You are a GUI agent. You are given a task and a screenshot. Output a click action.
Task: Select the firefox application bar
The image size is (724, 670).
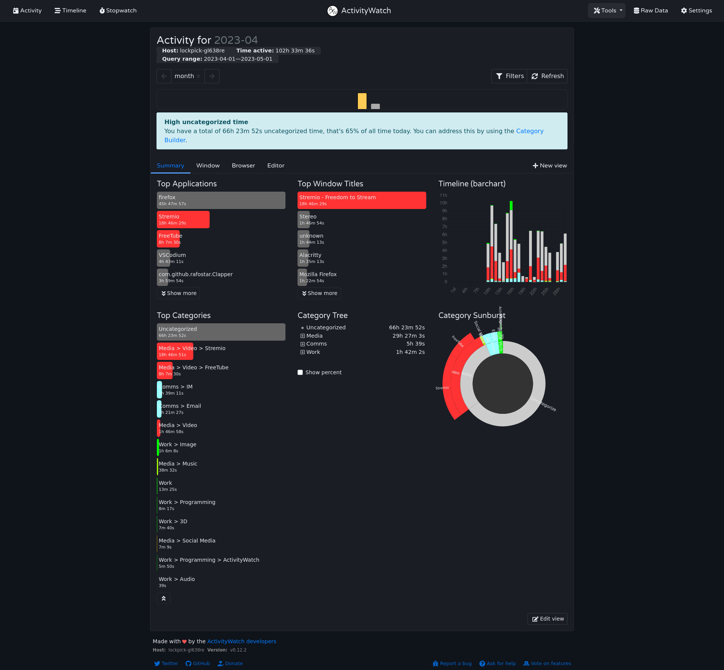click(221, 200)
